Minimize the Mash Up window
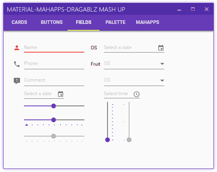The width and height of the screenshot is (217, 172). click(179, 10)
